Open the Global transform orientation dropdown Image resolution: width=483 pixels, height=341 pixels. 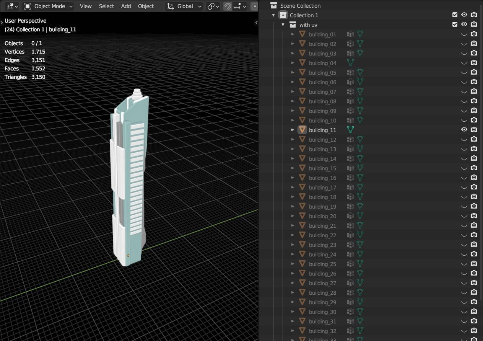[x=184, y=6]
